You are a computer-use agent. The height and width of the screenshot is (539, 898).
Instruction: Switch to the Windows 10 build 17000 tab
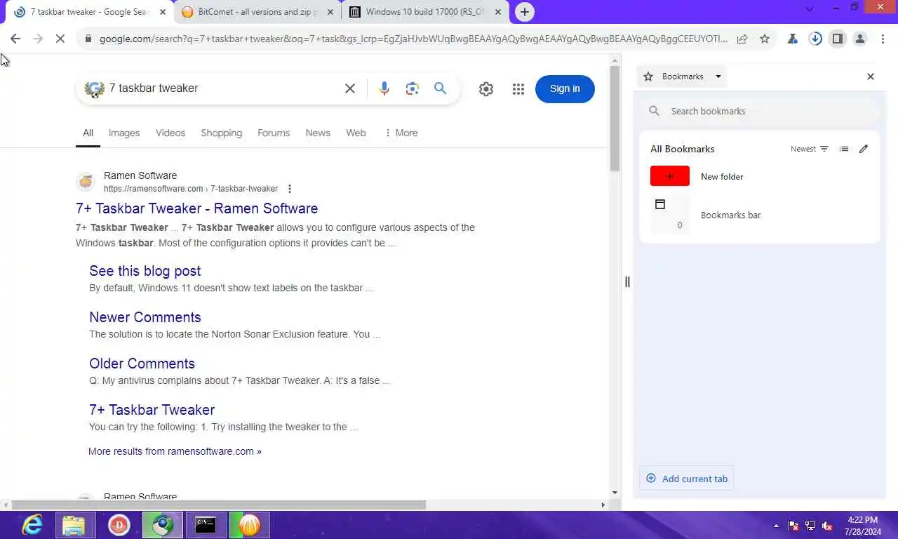[424, 12]
